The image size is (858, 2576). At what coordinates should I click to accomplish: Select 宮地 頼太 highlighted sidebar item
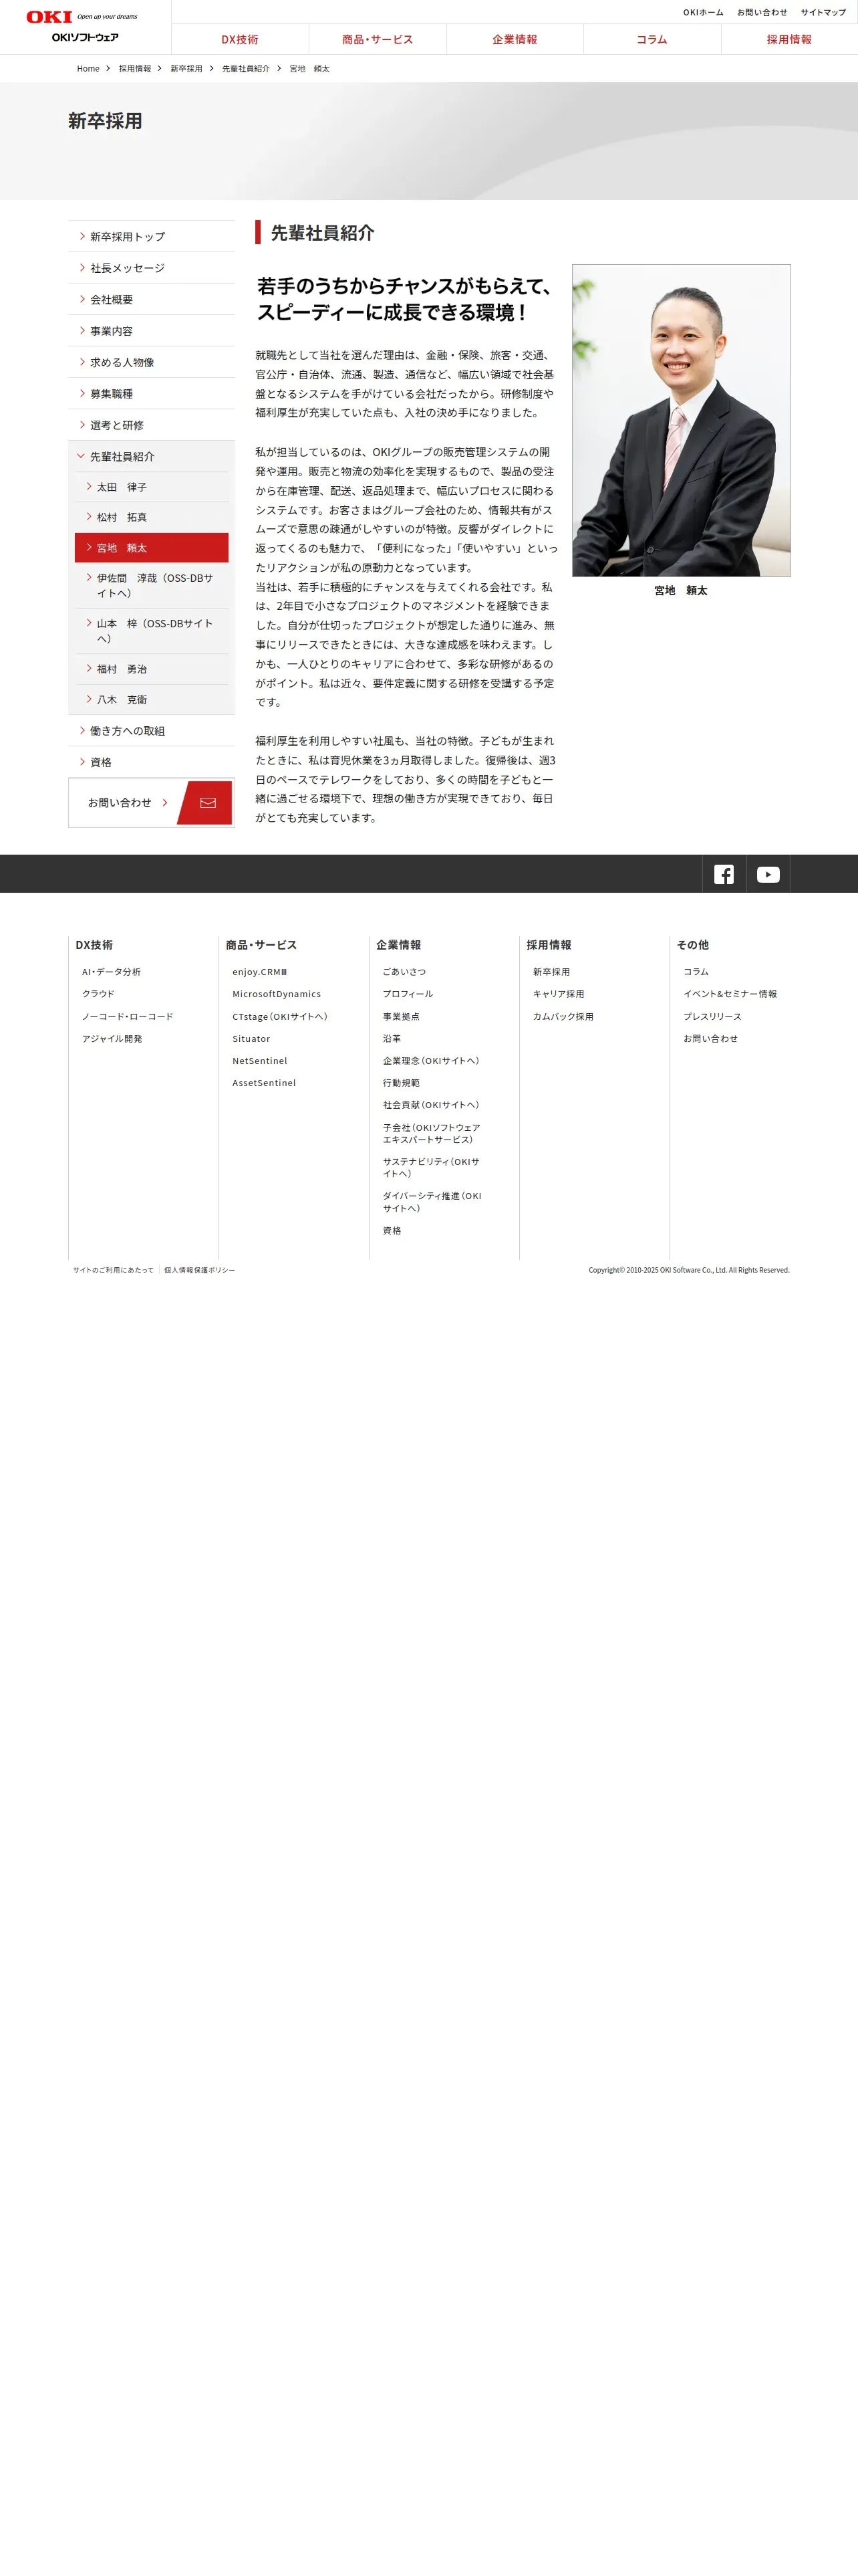[152, 548]
